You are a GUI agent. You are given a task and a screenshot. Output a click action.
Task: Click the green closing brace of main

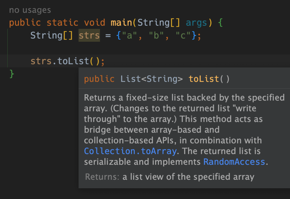click(x=12, y=74)
